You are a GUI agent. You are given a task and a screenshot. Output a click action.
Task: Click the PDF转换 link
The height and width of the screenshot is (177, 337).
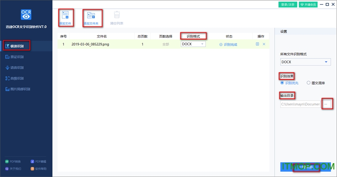pyautogui.click(x=13, y=161)
